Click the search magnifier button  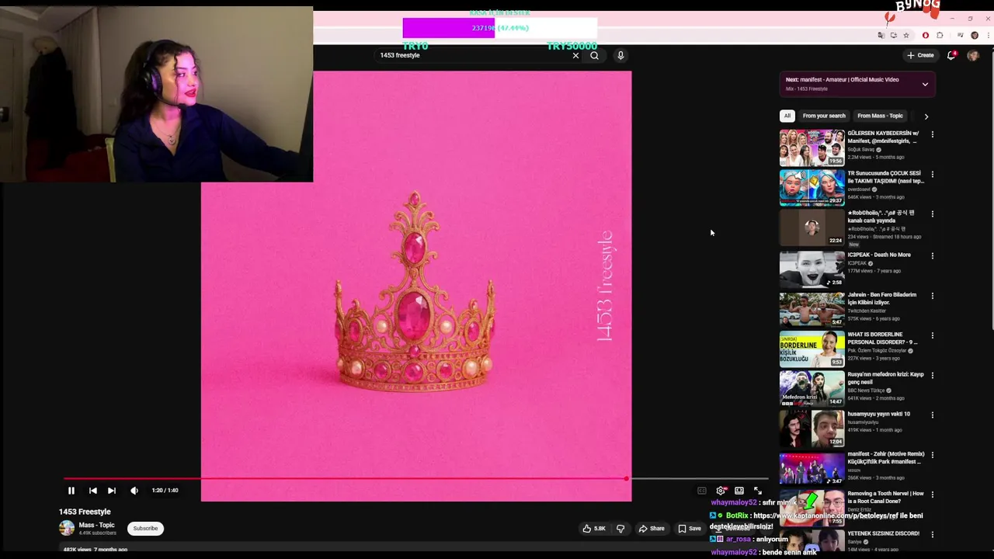594,56
